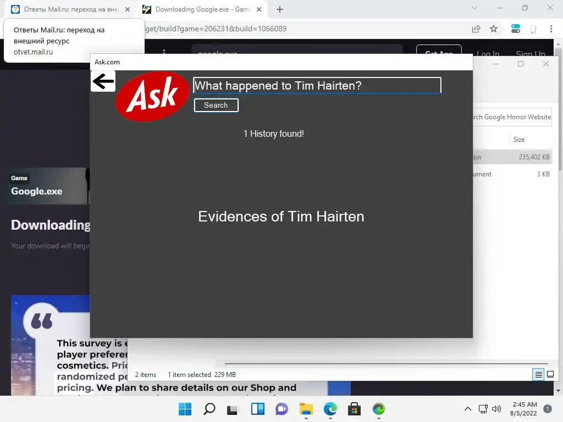Click the Google.exe game title link
This screenshot has height=422, width=563.
coord(37,191)
